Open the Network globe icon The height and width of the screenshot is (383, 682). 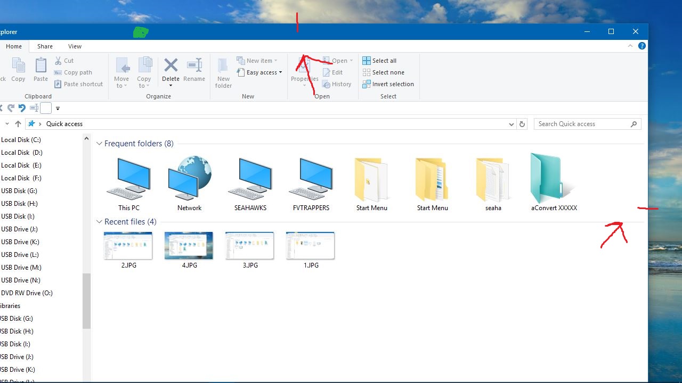point(190,184)
